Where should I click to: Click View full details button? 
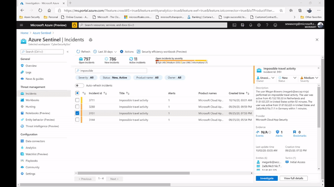tap(294, 178)
